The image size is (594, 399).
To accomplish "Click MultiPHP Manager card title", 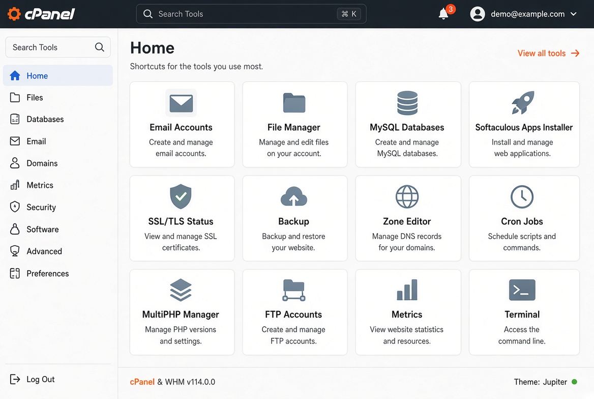I will click(181, 315).
